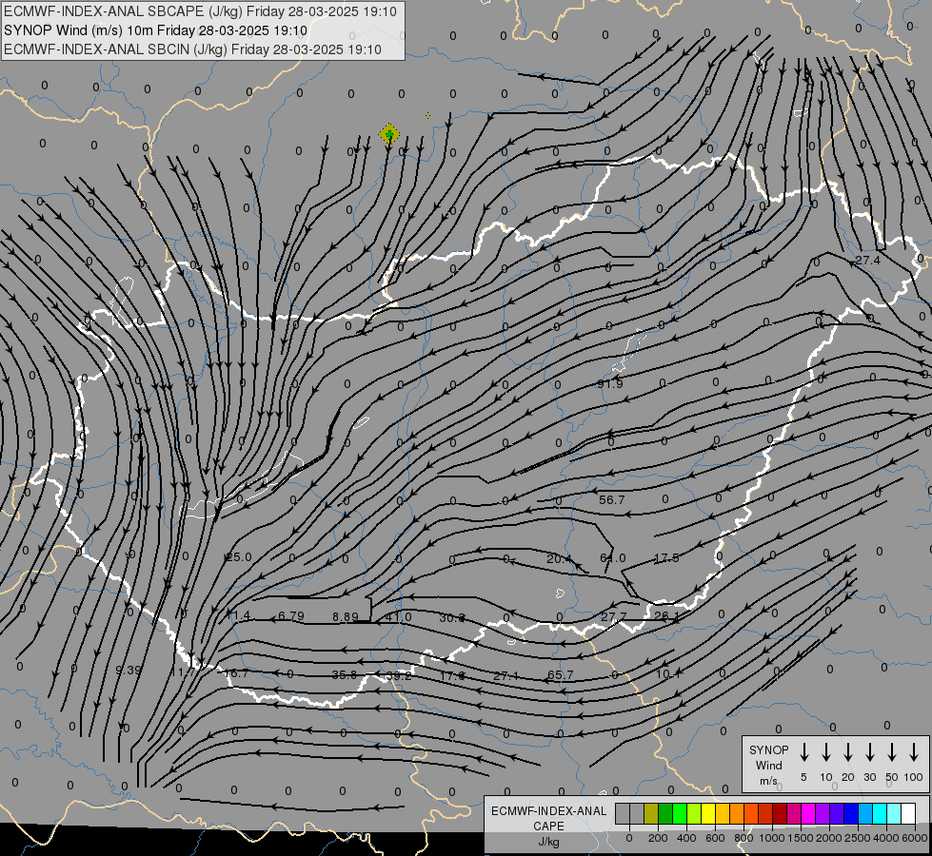The width and height of the screenshot is (932, 856).
Task: Click the 2500 tick label in the CAPE legend
Action: coord(858,838)
